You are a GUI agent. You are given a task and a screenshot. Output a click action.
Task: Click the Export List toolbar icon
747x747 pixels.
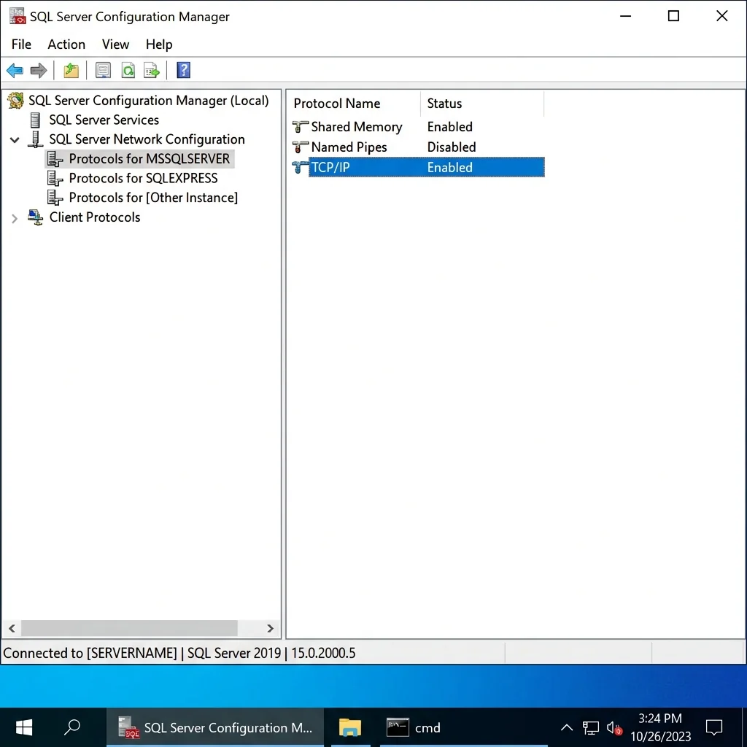152,71
